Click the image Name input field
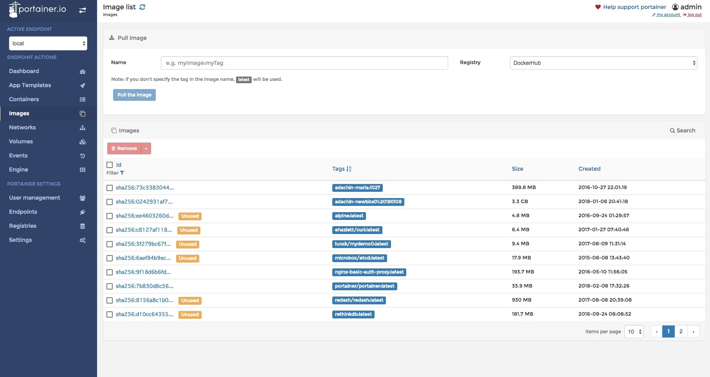Image resolution: width=710 pixels, height=377 pixels. [304, 63]
